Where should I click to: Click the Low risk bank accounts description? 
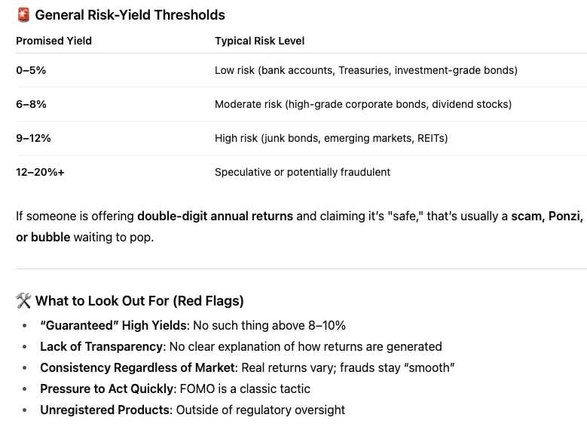365,70
